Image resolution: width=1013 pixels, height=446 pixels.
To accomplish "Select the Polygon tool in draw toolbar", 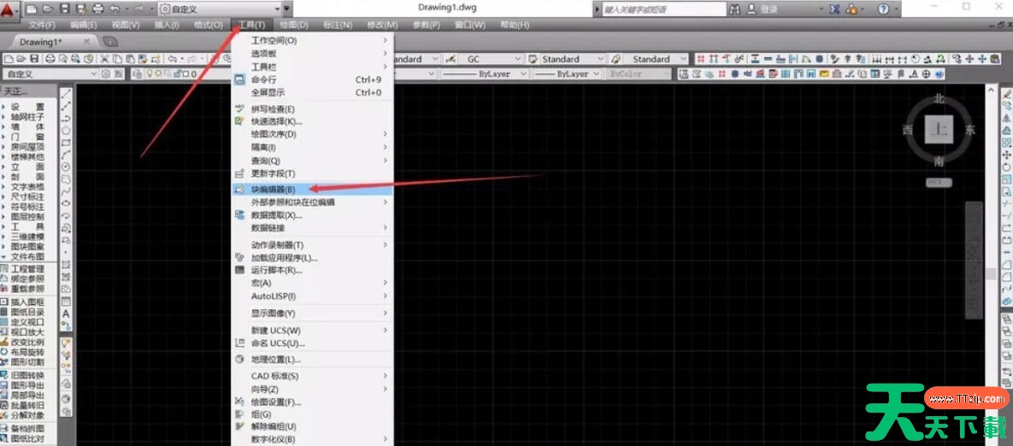I will tap(66, 131).
